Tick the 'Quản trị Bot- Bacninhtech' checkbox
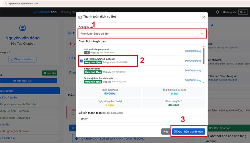 [x=81, y=80]
